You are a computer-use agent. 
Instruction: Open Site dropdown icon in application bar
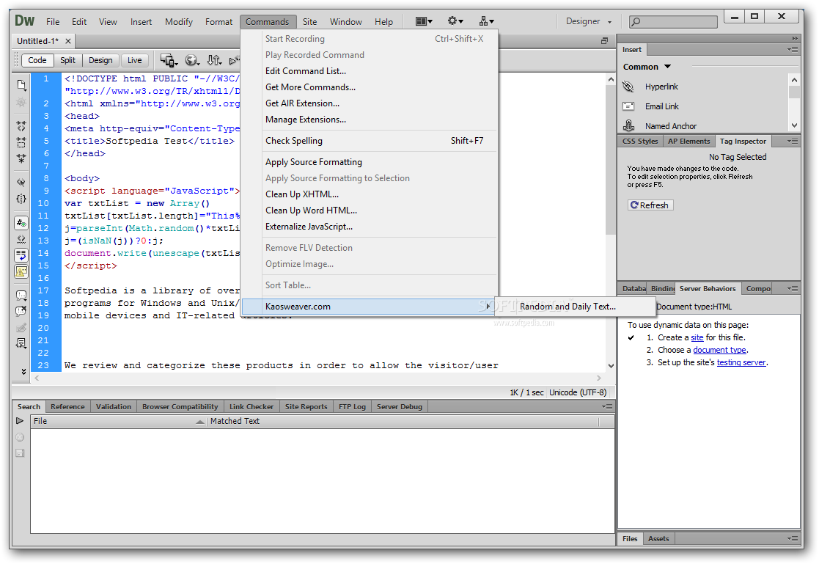click(x=486, y=21)
